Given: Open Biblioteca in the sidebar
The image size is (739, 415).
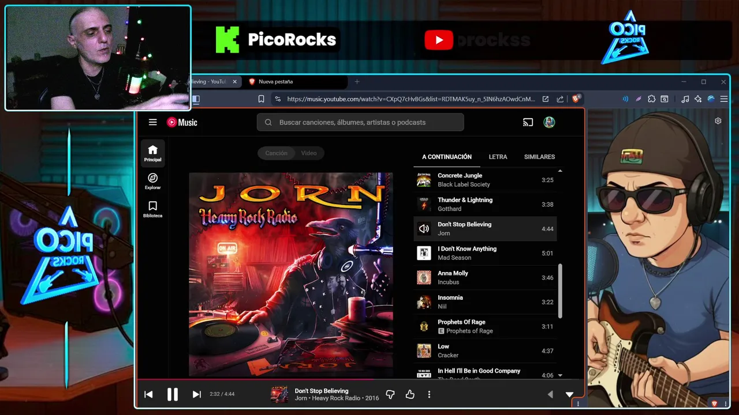Looking at the screenshot, I should [x=152, y=209].
